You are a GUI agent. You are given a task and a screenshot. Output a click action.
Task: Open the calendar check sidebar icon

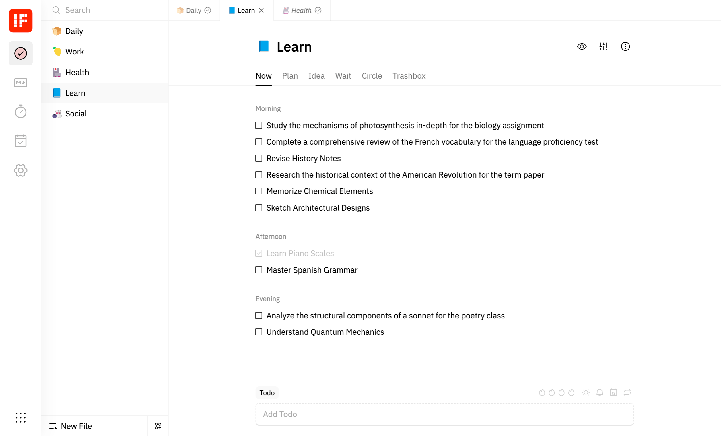click(x=20, y=141)
